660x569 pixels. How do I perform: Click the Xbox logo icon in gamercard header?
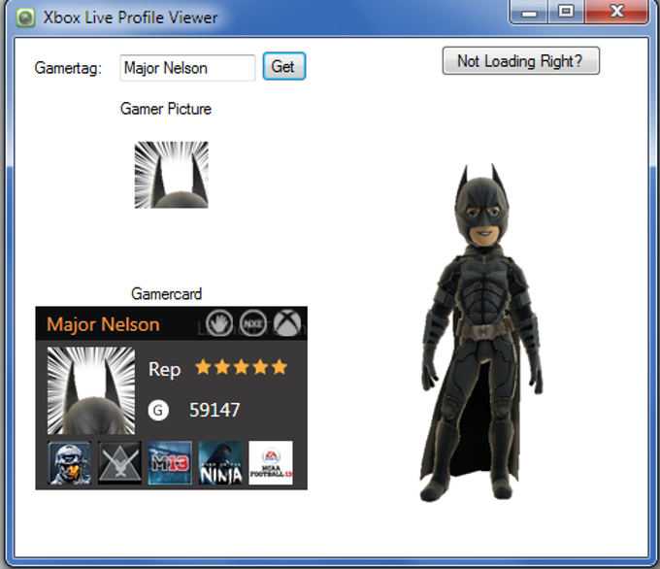click(x=287, y=323)
